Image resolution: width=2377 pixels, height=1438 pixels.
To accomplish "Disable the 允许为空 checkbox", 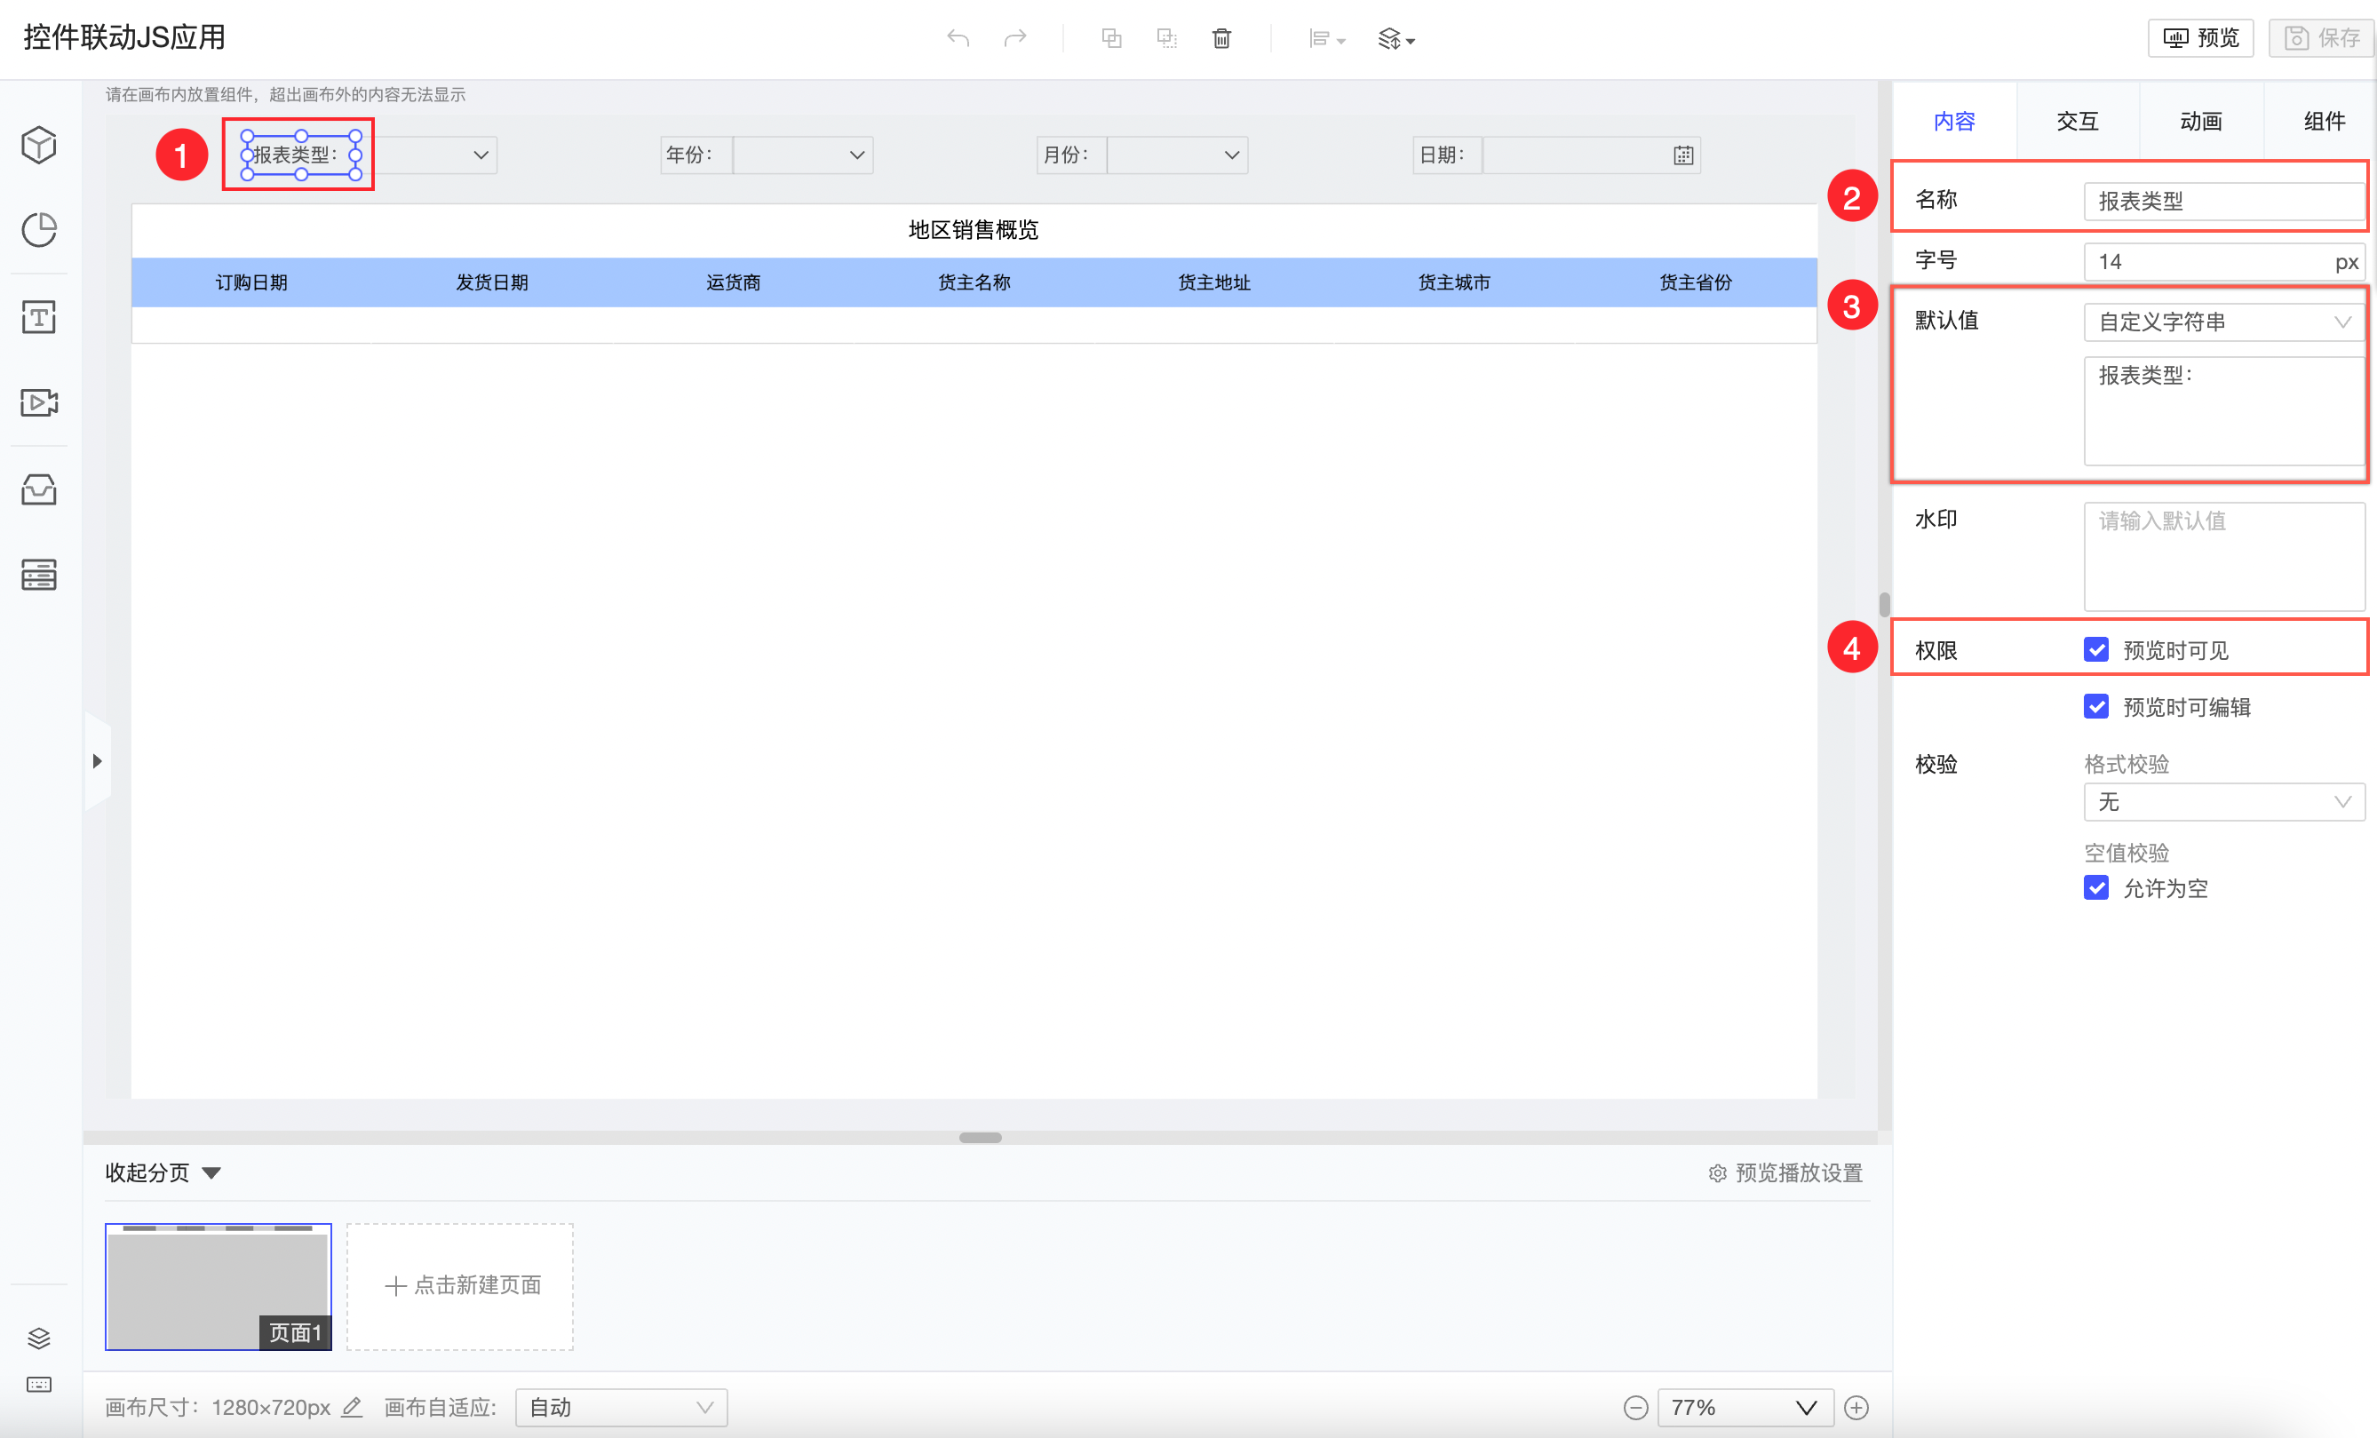I will (x=2095, y=887).
